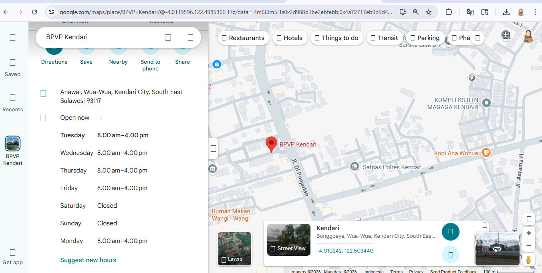
Task: Filter map by Hotels
Action: pyautogui.click(x=290, y=38)
